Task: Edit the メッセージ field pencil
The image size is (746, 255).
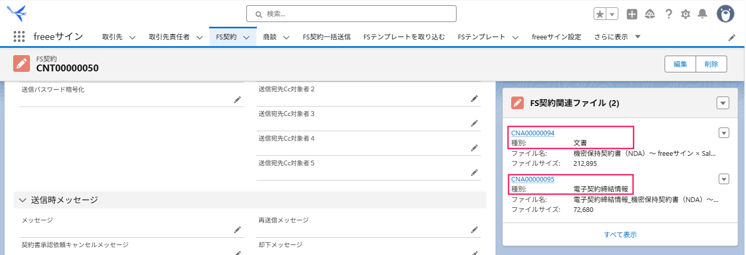Action: [x=237, y=230]
